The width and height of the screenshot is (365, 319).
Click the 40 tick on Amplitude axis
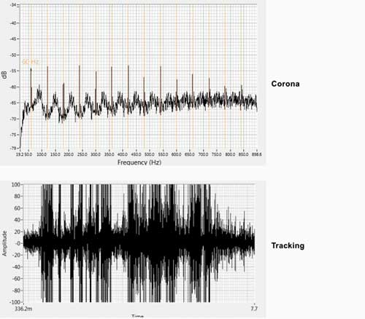(17, 220)
